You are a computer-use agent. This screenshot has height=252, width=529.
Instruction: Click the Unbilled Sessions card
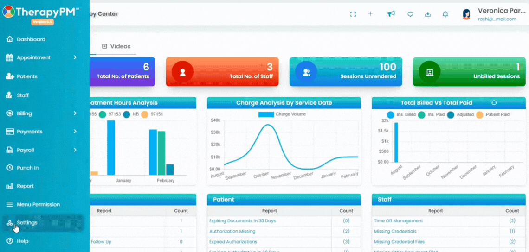[x=469, y=72]
